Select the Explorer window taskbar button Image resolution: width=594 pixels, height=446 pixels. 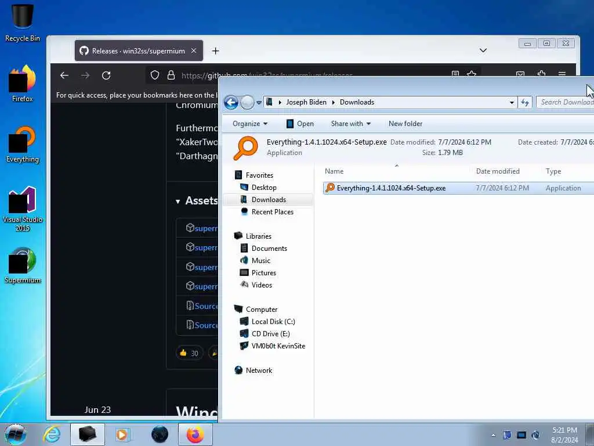pos(87,434)
